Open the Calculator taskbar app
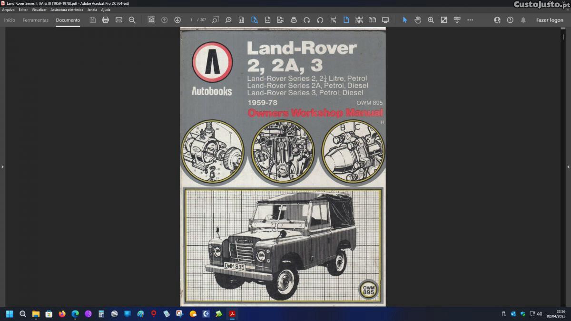The width and height of the screenshot is (571, 321). [x=101, y=314]
